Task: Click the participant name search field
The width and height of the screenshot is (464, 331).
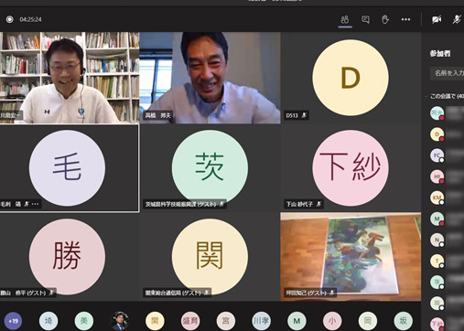Action: click(448, 73)
